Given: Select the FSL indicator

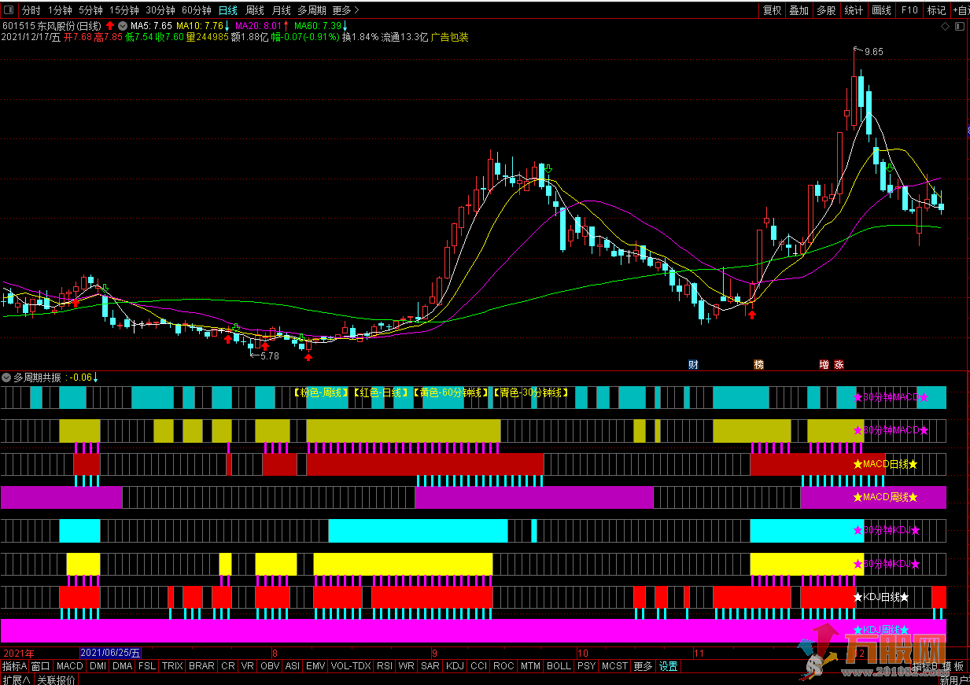Looking at the screenshot, I should click(x=147, y=666).
